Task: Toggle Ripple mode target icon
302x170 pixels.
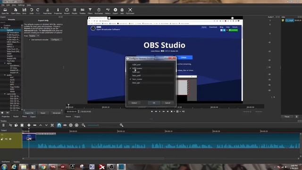Action: pyautogui.click(x=71, y=125)
